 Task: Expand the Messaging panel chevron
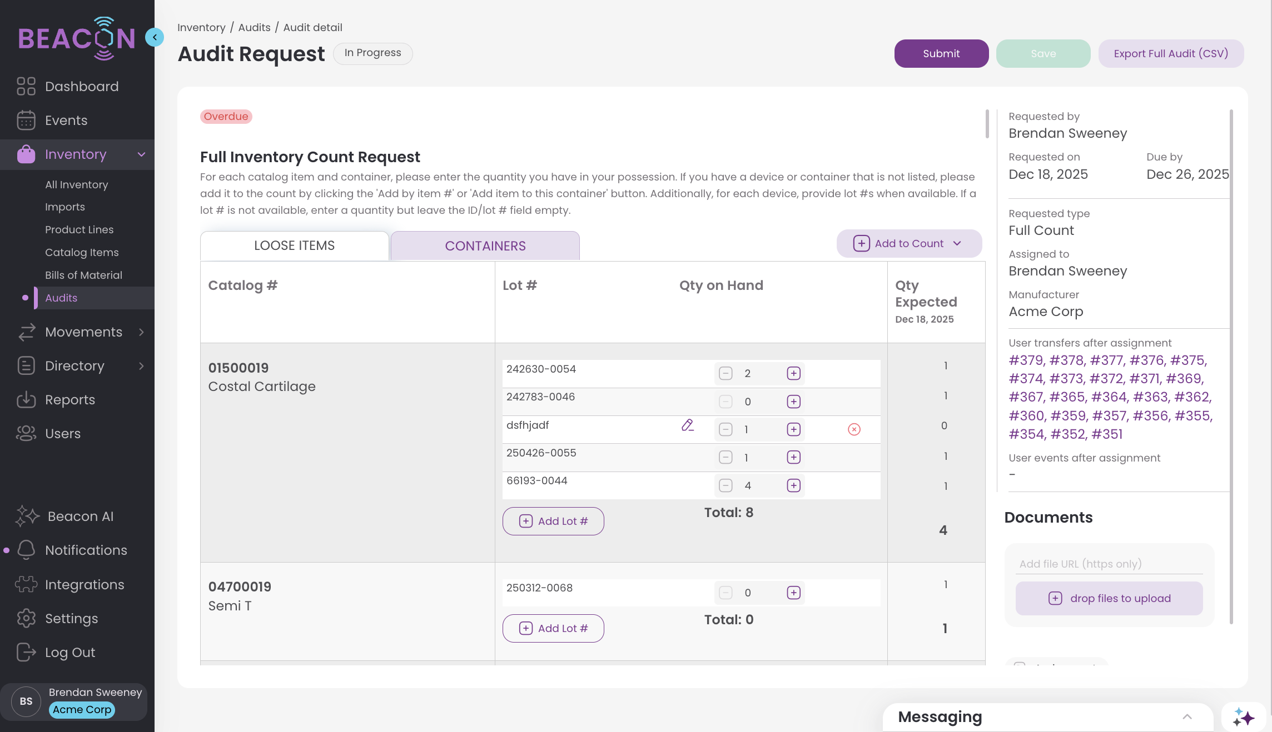point(1187,717)
